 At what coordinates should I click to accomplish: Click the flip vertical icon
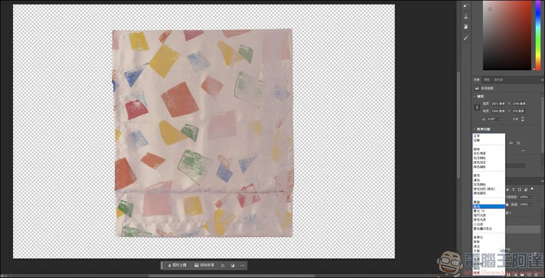pos(523,119)
